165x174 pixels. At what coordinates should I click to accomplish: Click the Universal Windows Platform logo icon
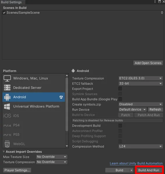[7, 106]
